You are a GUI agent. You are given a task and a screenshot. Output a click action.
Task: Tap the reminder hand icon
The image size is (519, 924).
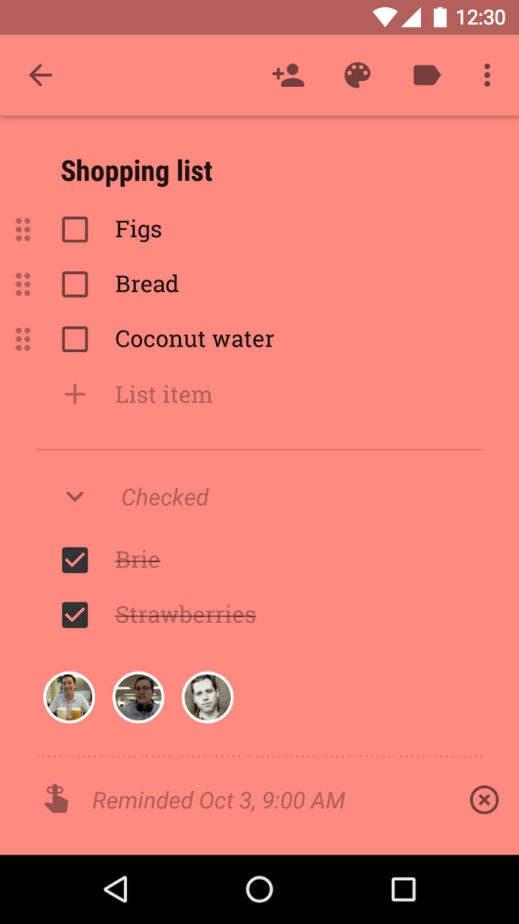click(x=56, y=799)
